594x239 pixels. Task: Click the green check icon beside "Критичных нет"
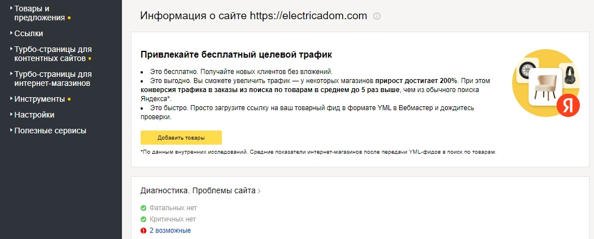pos(143,219)
